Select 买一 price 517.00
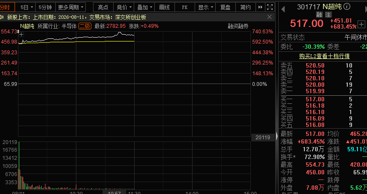The height and width of the screenshot is (194, 367). click(x=315, y=99)
